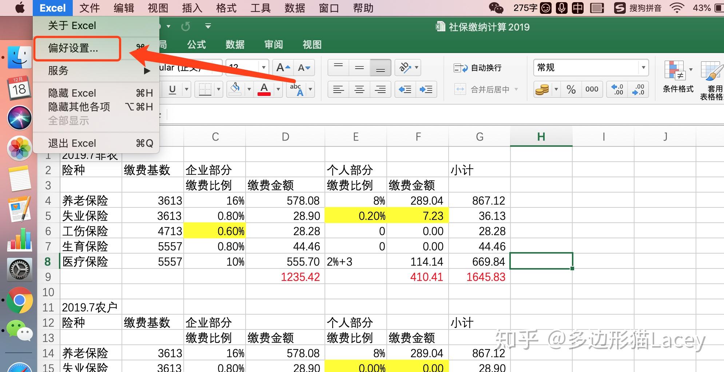The width and height of the screenshot is (724, 372).
Task: Open the 帮助 menu
Action: point(363,8)
